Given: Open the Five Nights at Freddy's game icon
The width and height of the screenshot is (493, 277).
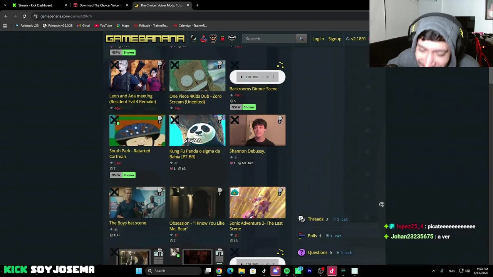Looking at the screenshot, I should click(x=213, y=38).
